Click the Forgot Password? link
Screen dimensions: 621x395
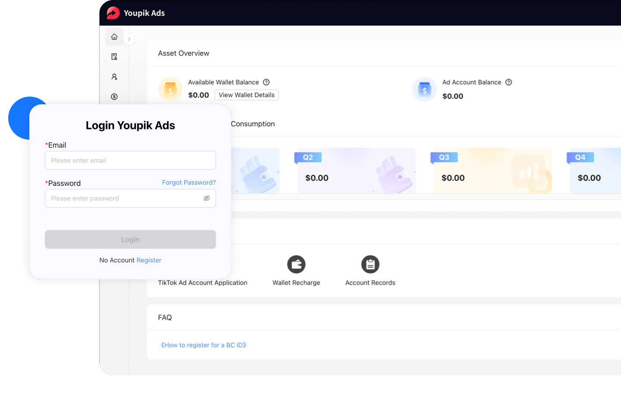tap(188, 182)
